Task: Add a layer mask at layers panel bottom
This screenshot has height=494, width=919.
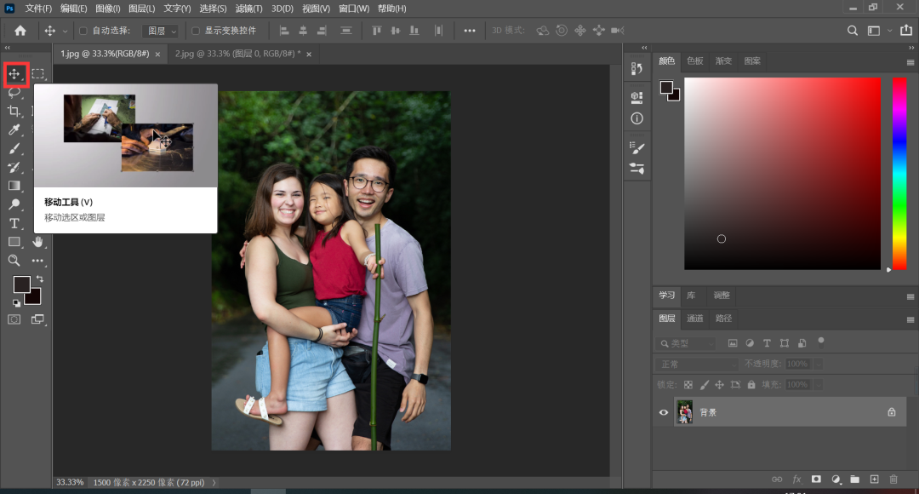Action: click(x=816, y=480)
